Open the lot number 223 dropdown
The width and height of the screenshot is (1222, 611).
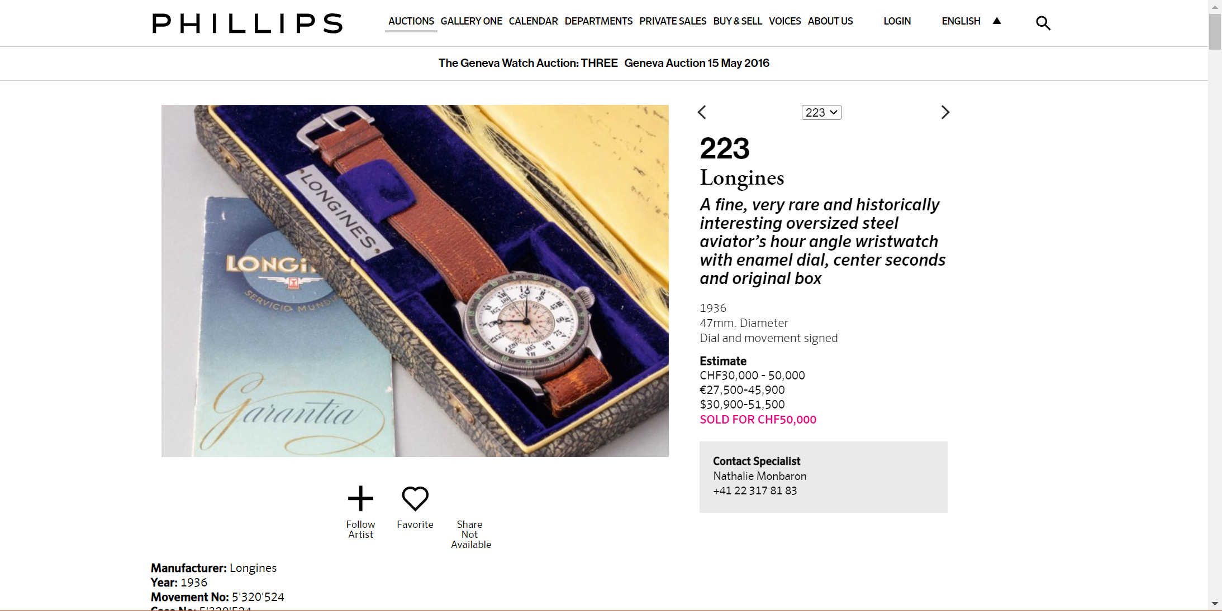tap(821, 112)
